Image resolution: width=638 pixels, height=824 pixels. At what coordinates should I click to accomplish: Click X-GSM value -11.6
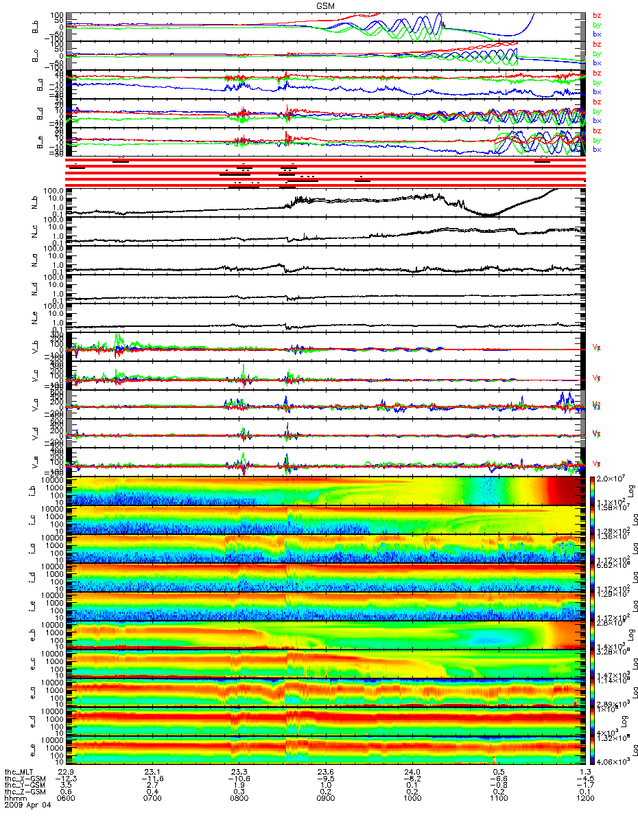pos(152,779)
